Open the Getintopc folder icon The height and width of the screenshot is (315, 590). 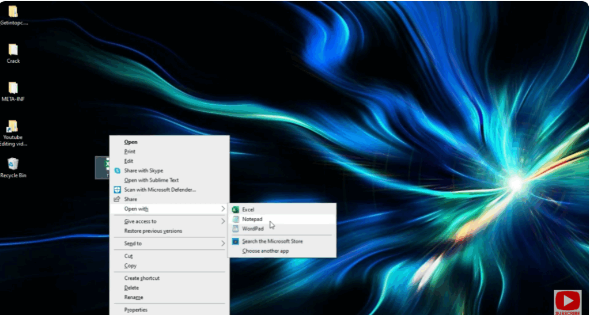[x=13, y=12]
